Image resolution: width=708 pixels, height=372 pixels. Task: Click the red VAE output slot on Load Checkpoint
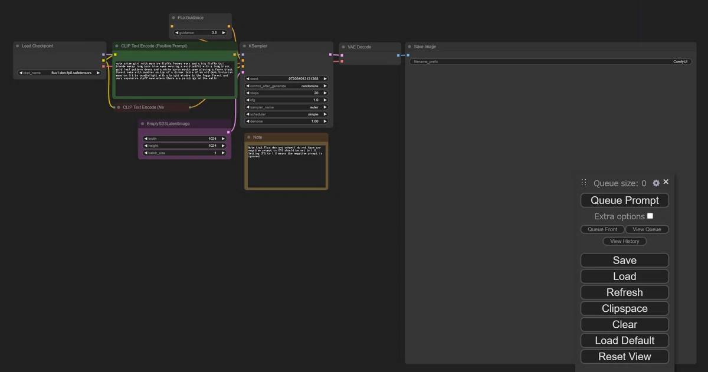coord(103,66)
